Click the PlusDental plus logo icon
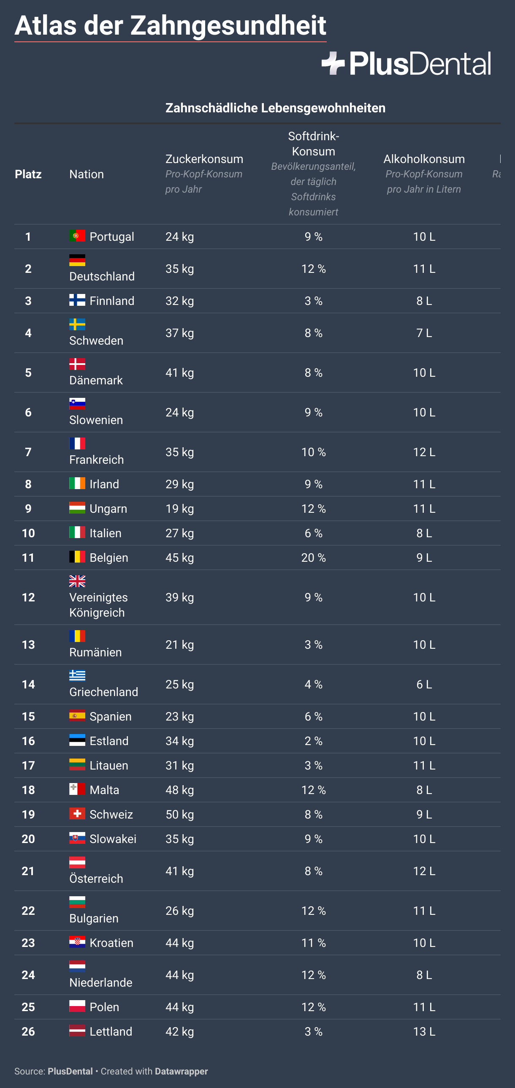The width and height of the screenshot is (515, 1088). [x=333, y=63]
